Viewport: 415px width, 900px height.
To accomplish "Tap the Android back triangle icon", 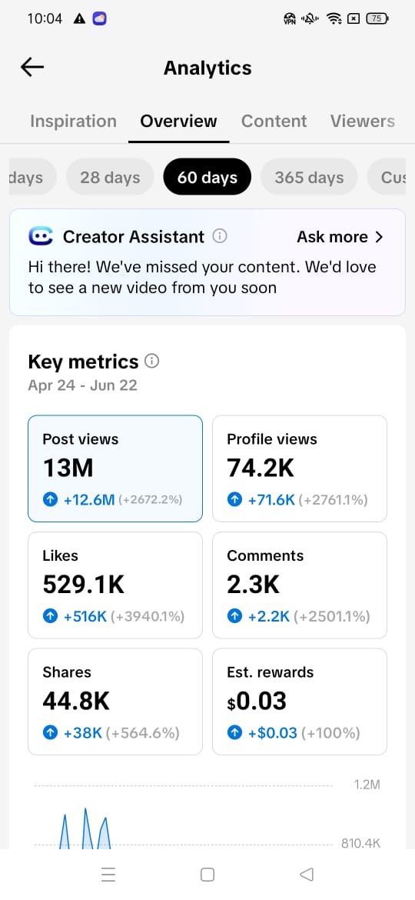I will tap(307, 874).
